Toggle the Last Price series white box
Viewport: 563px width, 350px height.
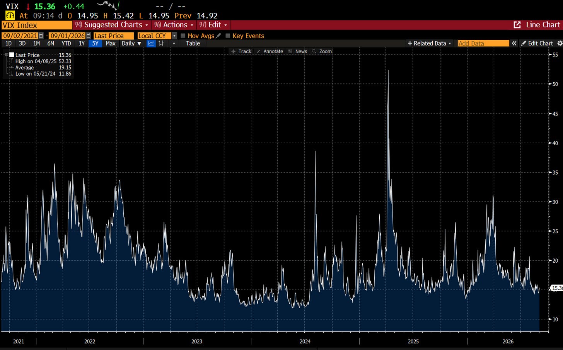coord(12,55)
